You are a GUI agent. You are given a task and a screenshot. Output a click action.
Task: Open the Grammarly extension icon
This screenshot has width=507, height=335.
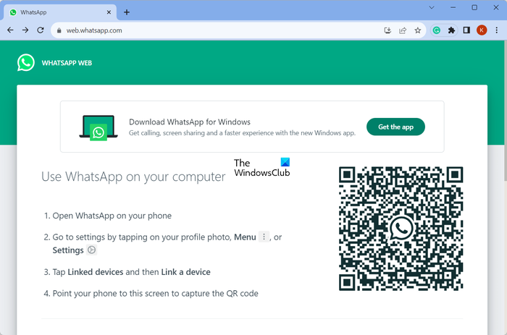(437, 30)
